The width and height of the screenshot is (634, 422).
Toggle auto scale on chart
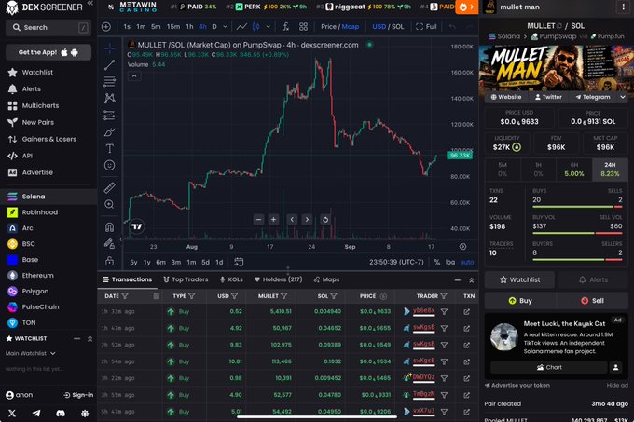467,262
